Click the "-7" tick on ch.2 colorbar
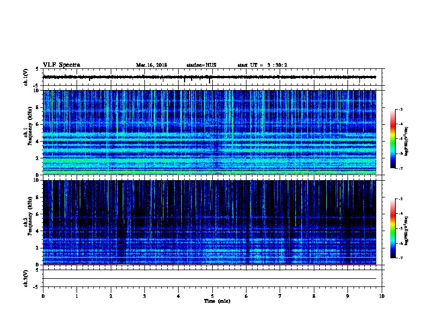430x332 pixels. [401, 258]
